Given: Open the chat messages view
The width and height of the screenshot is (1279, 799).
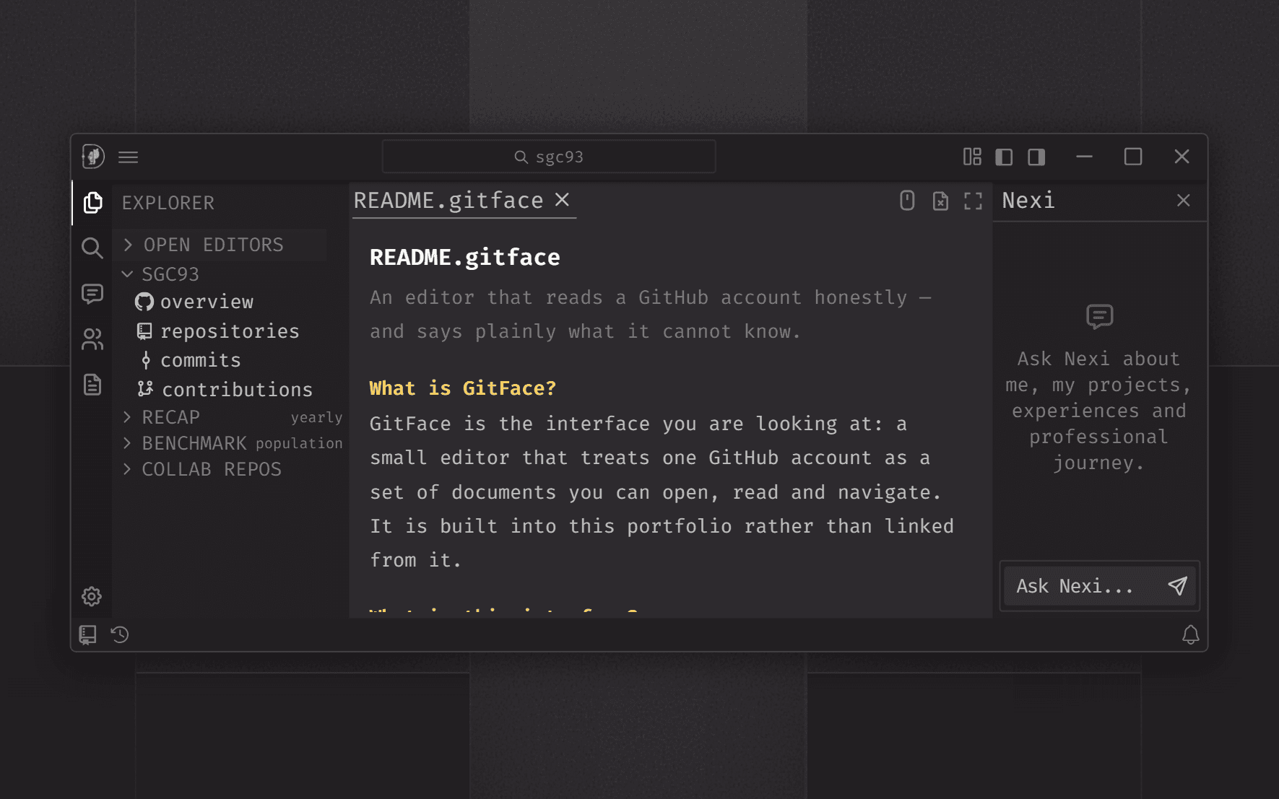Looking at the screenshot, I should [x=92, y=294].
